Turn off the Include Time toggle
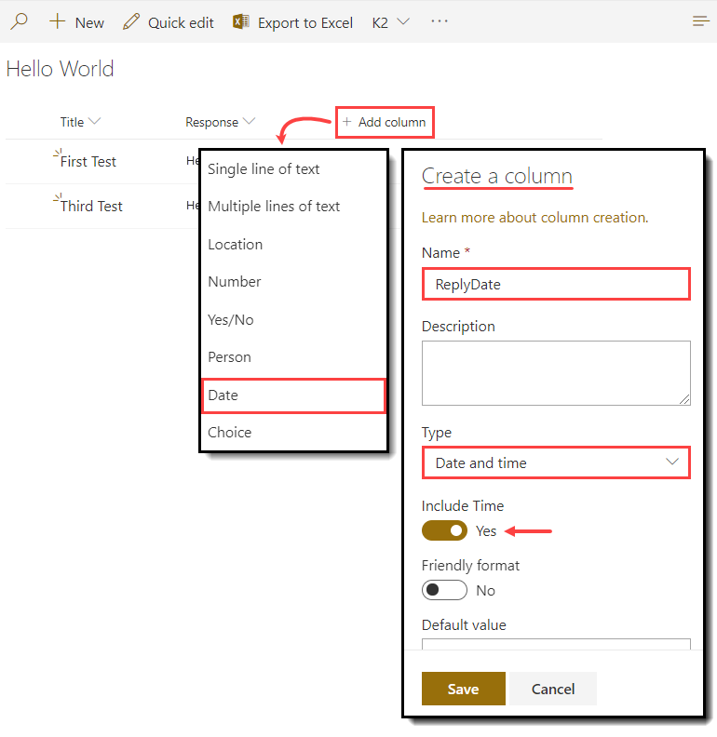717x737 pixels. click(x=444, y=530)
